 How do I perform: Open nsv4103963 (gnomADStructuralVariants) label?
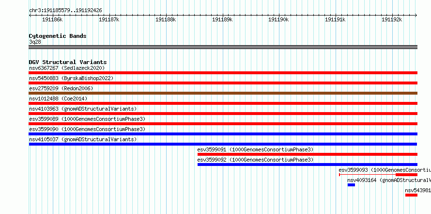83,109
